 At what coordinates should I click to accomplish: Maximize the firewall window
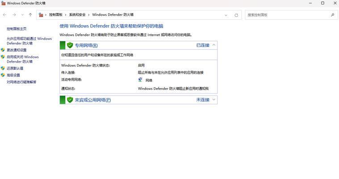coord(322,3)
